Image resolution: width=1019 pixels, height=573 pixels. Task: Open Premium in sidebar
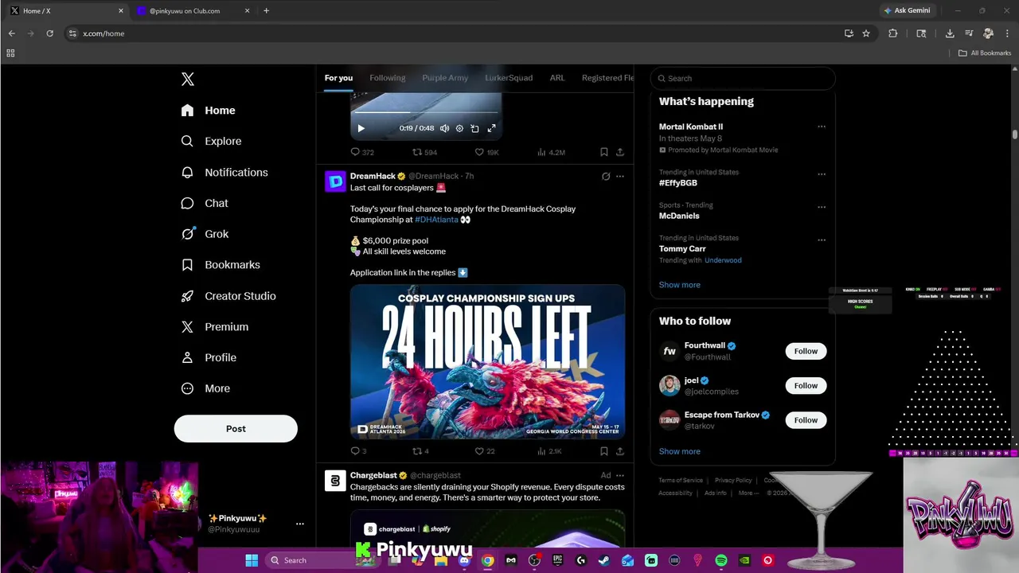click(215, 327)
